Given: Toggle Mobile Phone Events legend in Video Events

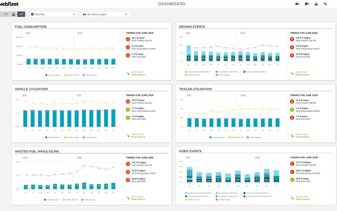Looking at the screenshot, I should [x=198, y=193].
